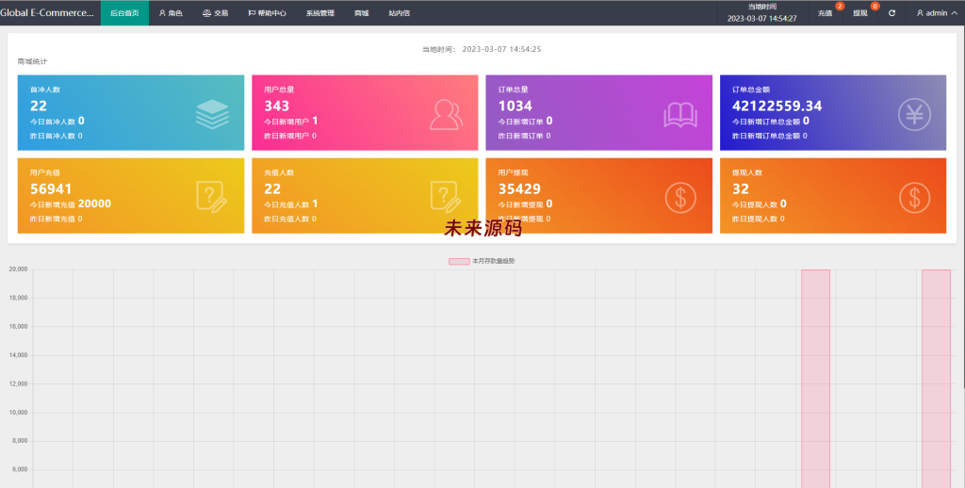Click the 今日充值人数 1 line
This screenshot has width=965, height=488.
pos(290,203)
